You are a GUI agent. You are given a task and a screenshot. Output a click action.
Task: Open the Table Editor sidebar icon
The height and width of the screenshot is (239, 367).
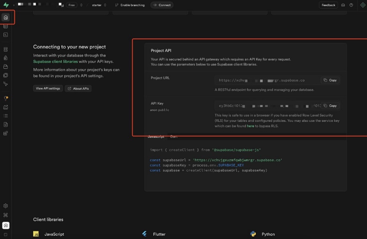point(5,26)
